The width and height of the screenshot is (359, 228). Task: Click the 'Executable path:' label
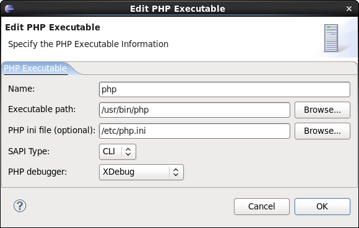click(x=41, y=109)
